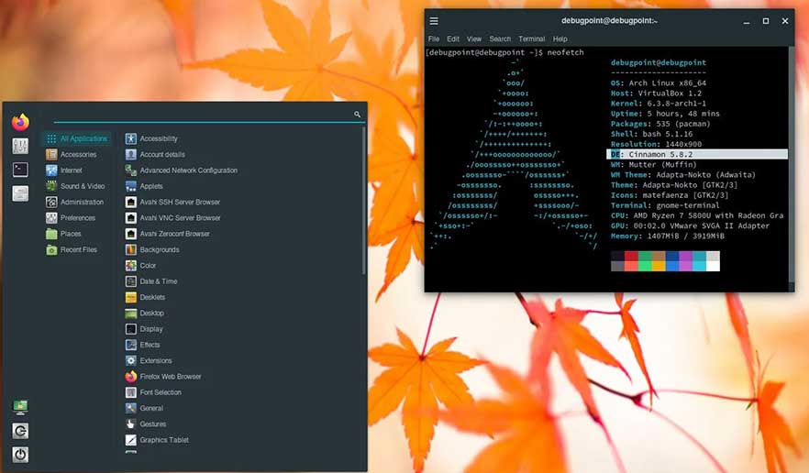Open the terminal hamburger menu
809x473 pixels.
[434, 21]
